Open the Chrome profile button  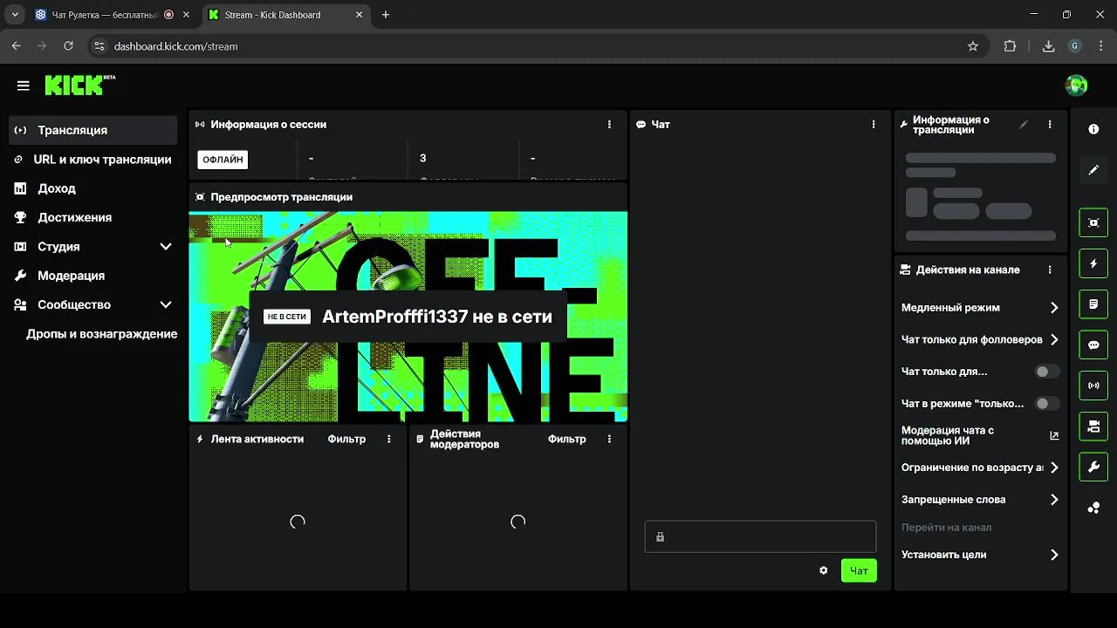(x=1075, y=46)
